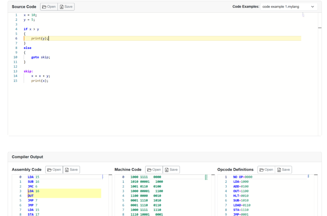Click source editor line number 12
Screen dimensions: 327x216
tap(15, 67)
